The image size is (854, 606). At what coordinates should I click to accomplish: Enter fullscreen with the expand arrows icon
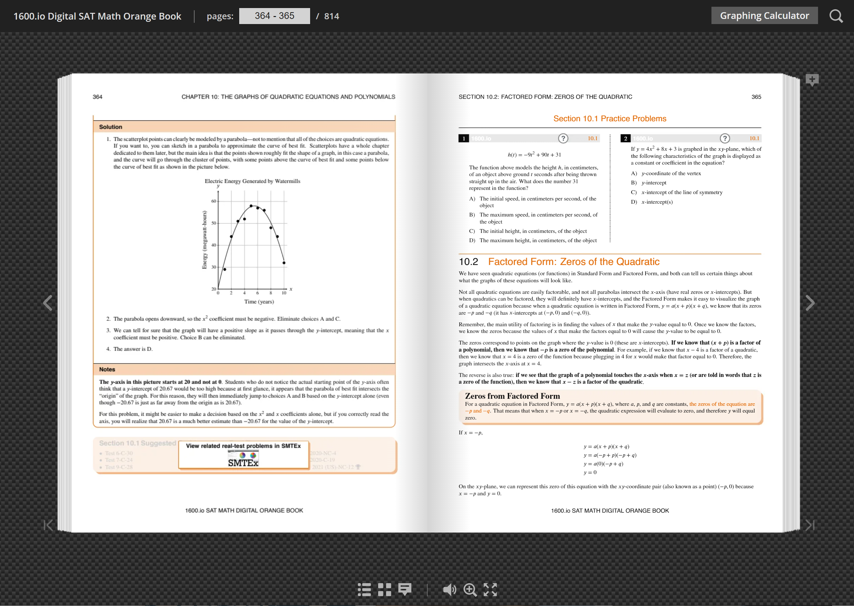[490, 590]
